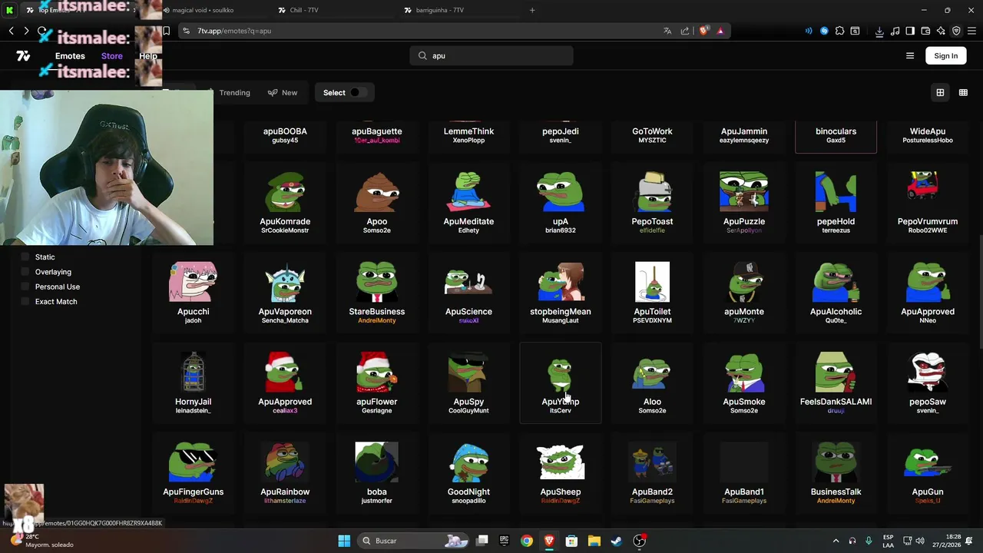Open the Brave browser main menu
Viewport: 983px width, 553px height.
pyautogui.click(x=971, y=31)
